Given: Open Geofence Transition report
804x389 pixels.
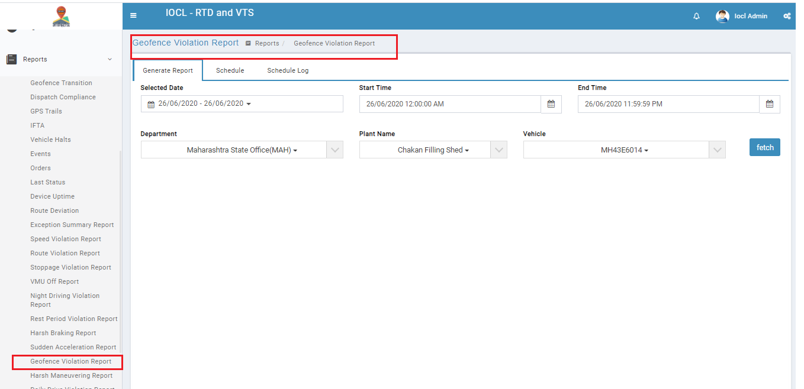Looking at the screenshot, I should pos(62,83).
